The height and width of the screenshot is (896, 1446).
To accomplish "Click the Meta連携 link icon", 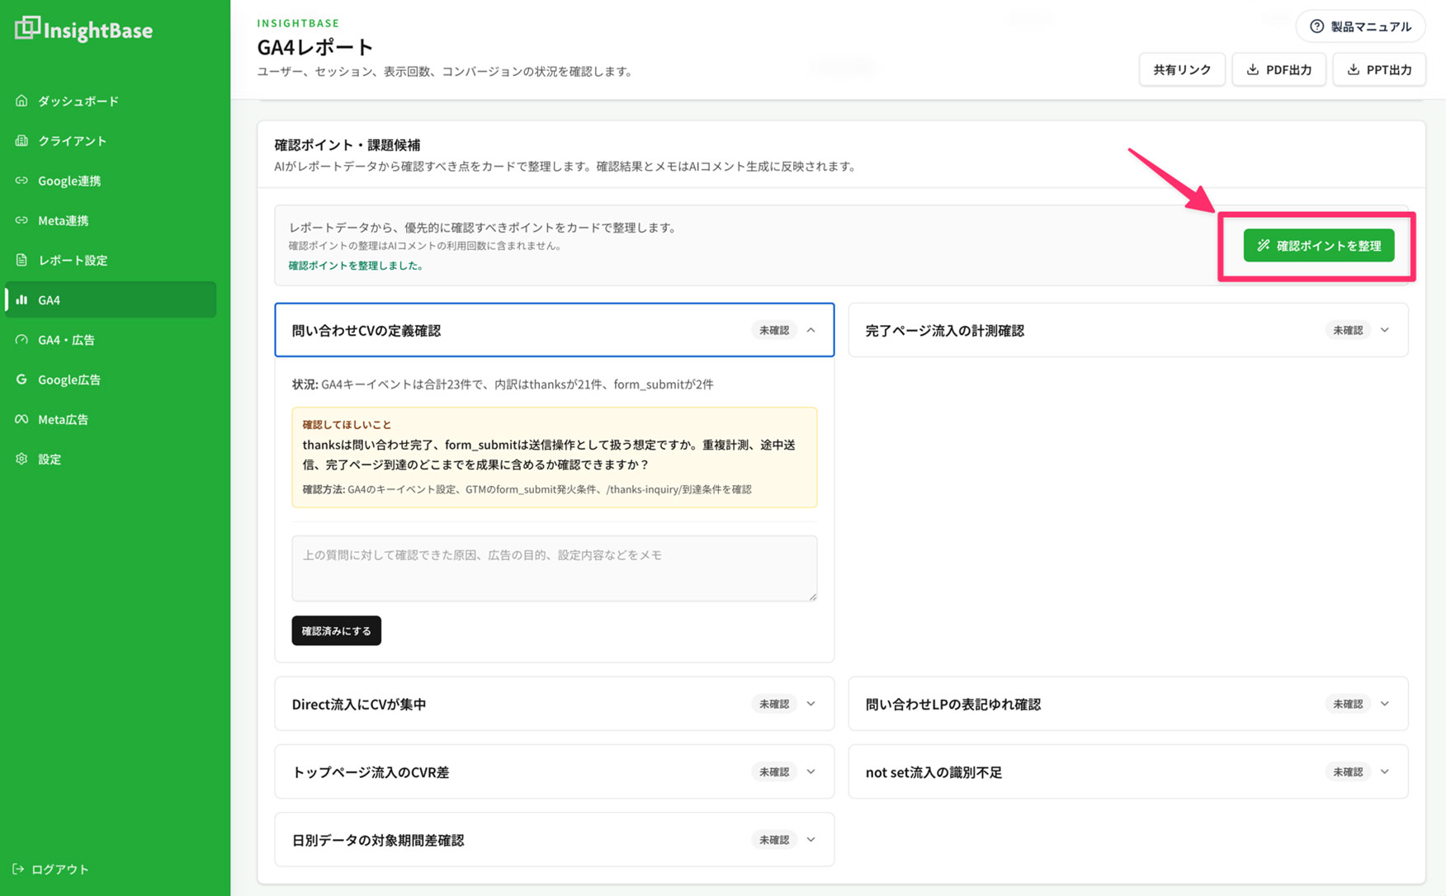I will pos(21,220).
